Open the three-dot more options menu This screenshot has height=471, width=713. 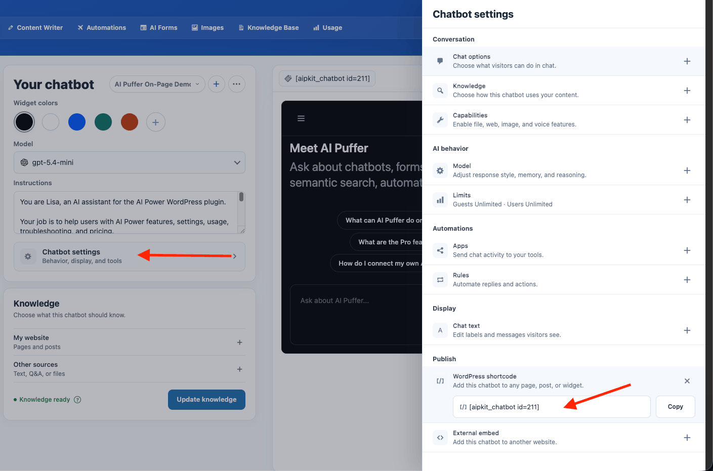237,84
